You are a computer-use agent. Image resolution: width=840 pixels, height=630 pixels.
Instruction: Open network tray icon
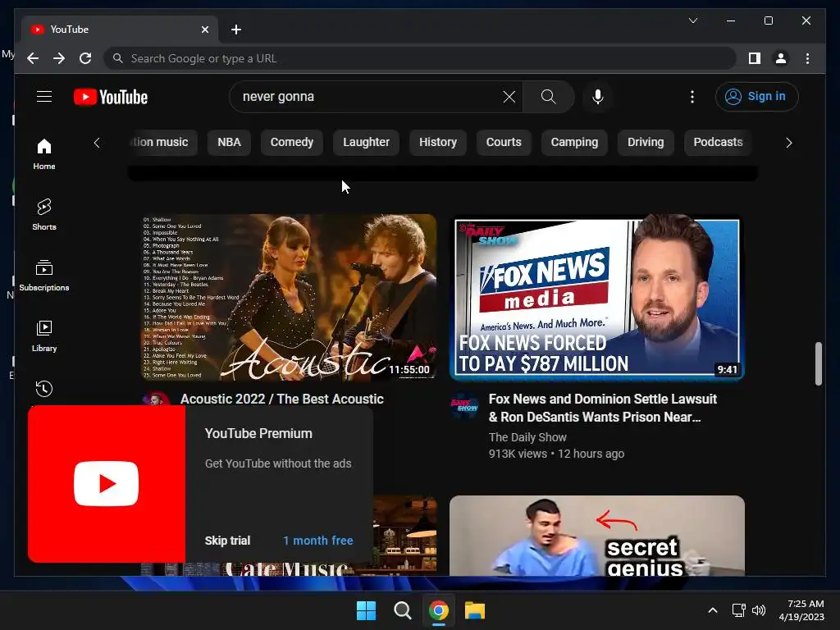point(739,610)
